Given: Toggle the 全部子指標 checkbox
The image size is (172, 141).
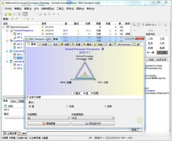Looking at the screenshot, I should (28, 97).
